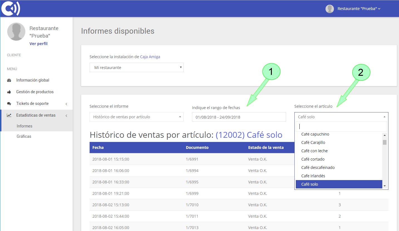Click the Tickets de soporte chat bubble icon
This screenshot has height=231, width=399.
9,103
